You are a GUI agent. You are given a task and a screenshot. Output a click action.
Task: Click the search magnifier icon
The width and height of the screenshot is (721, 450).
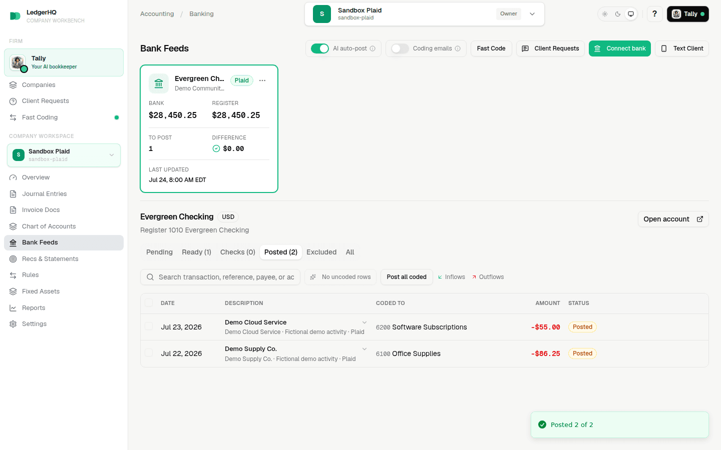[x=150, y=277]
